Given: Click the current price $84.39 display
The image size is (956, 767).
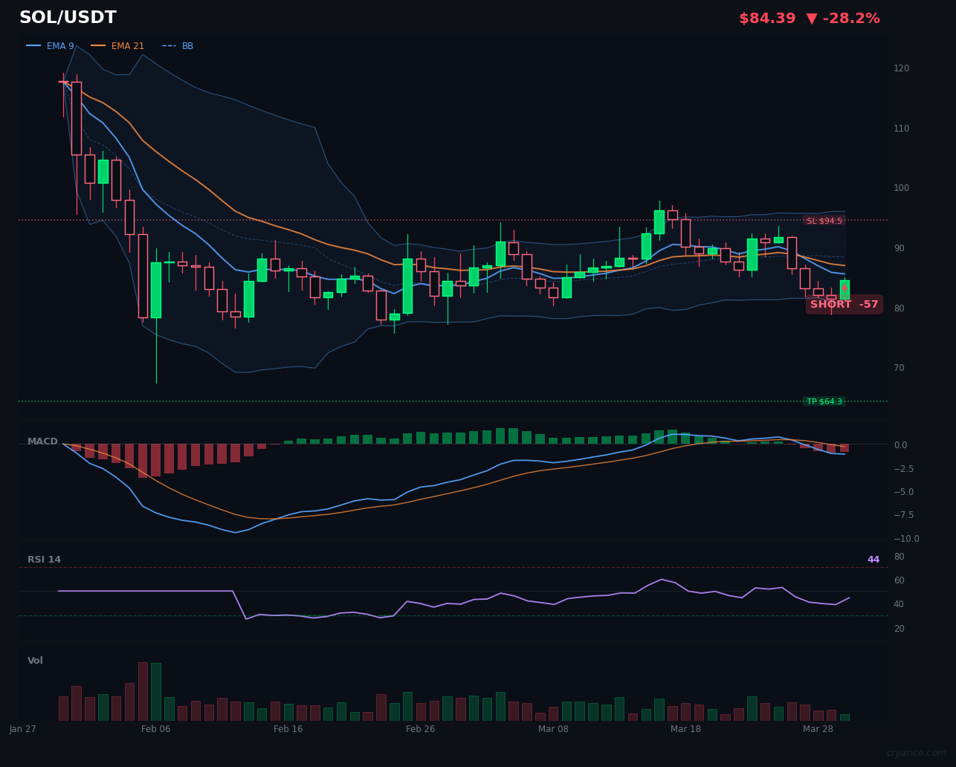Looking at the screenshot, I should 767,18.
